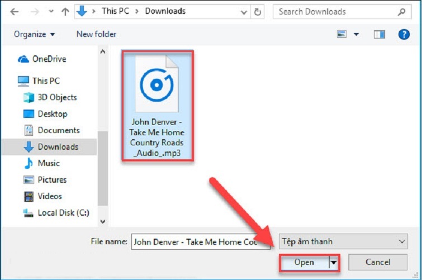The width and height of the screenshot is (422, 280).
Task: Open the change view options dropdown
Action: click(357, 34)
